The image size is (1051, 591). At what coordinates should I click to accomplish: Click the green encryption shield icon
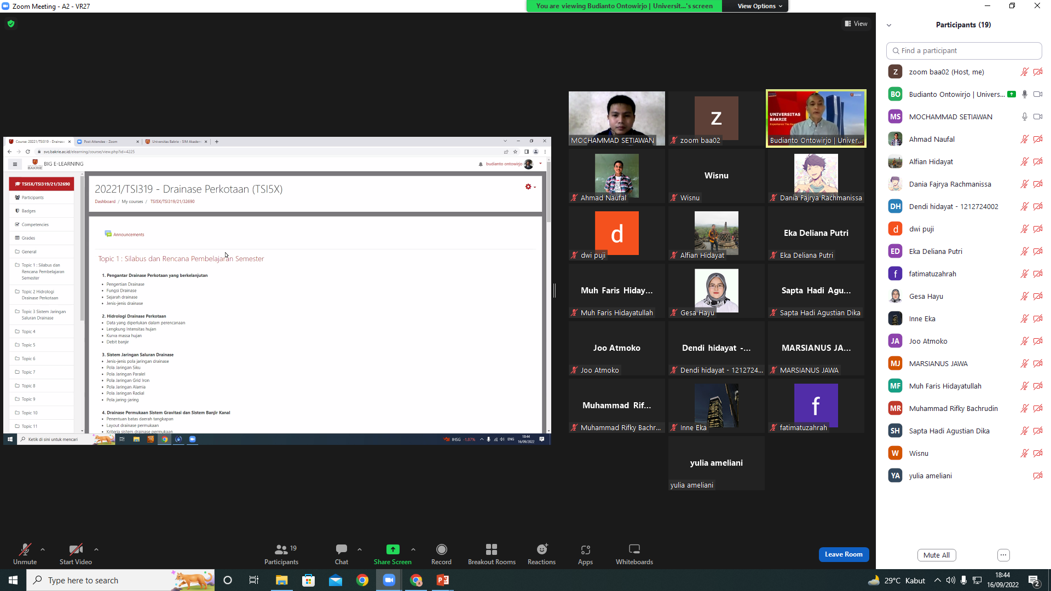pos(11,24)
